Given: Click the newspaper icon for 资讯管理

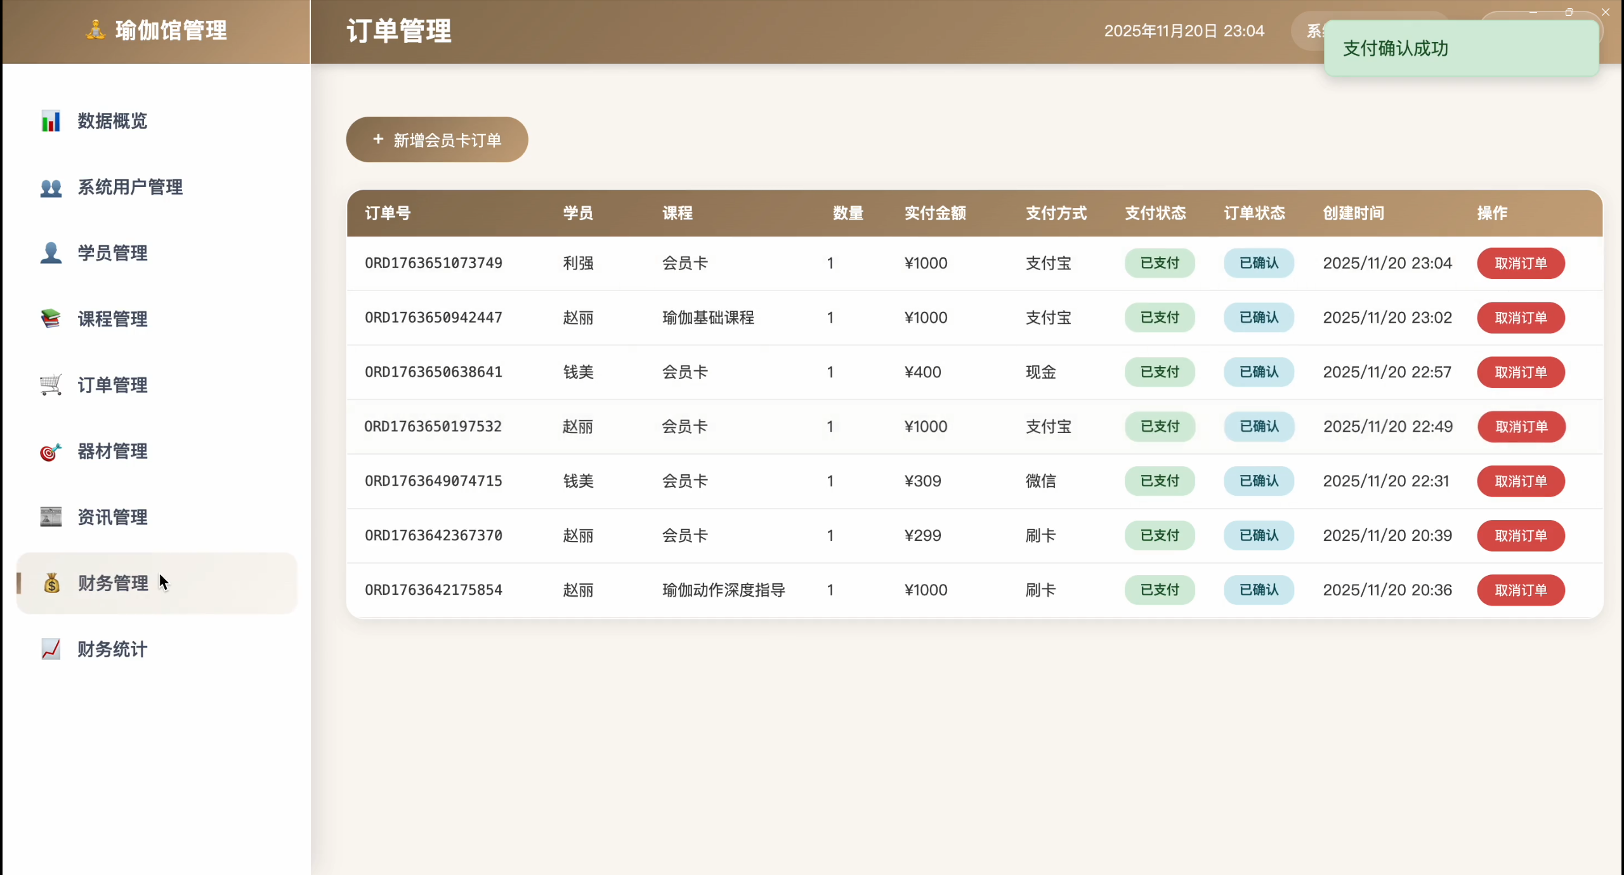Looking at the screenshot, I should pos(51,517).
